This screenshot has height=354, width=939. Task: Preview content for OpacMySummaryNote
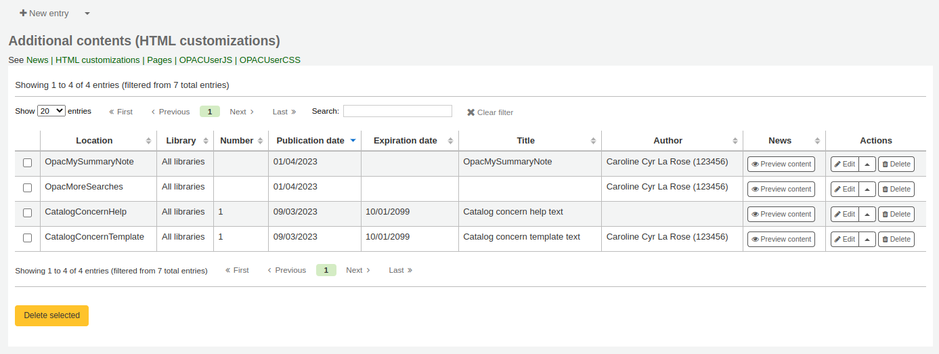click(x=781, y=164)
